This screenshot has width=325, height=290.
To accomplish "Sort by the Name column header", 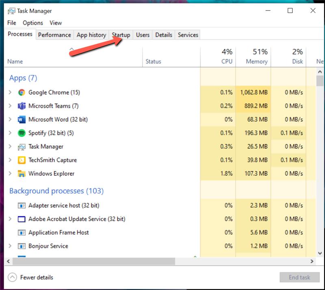I will click(74, 57).
